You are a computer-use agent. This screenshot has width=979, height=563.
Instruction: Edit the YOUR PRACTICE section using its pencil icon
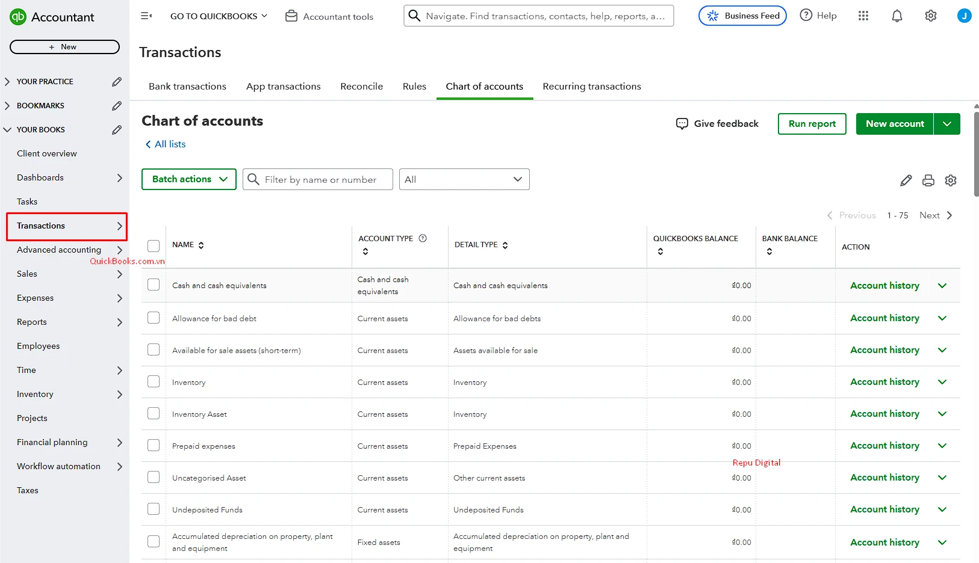pyautogui.click(x=116, y=81)
